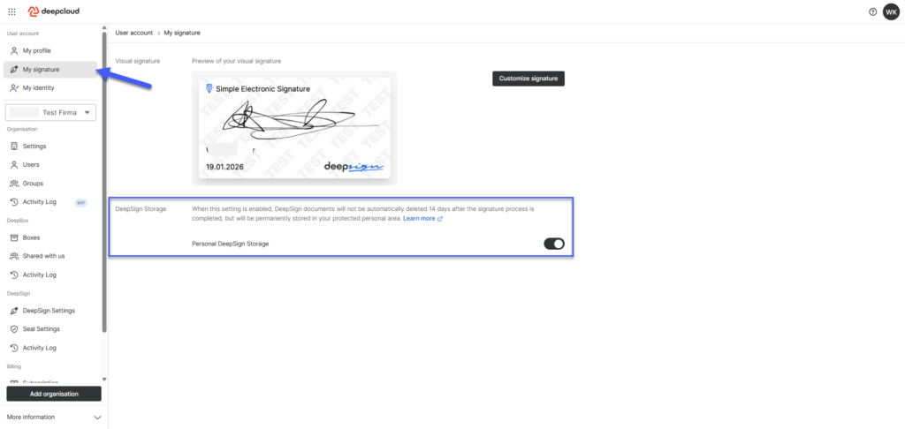
Task: Click the Shared with us icon
Action: click(14, 256)
